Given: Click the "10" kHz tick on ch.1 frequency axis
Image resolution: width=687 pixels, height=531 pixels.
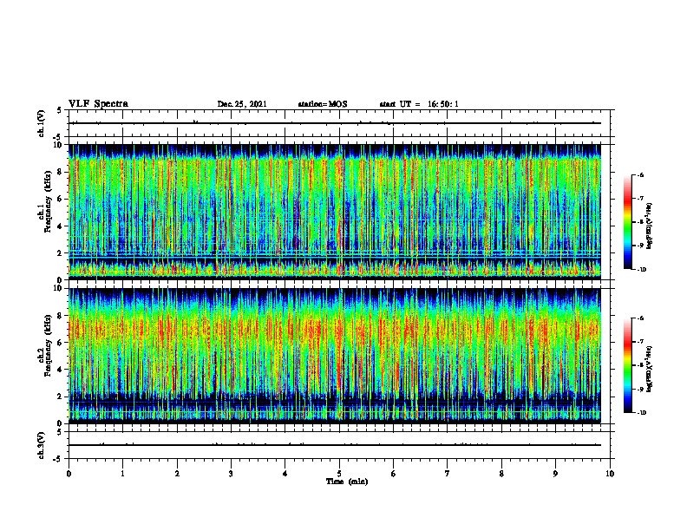Looking at the screenshot, I should 60,145.
